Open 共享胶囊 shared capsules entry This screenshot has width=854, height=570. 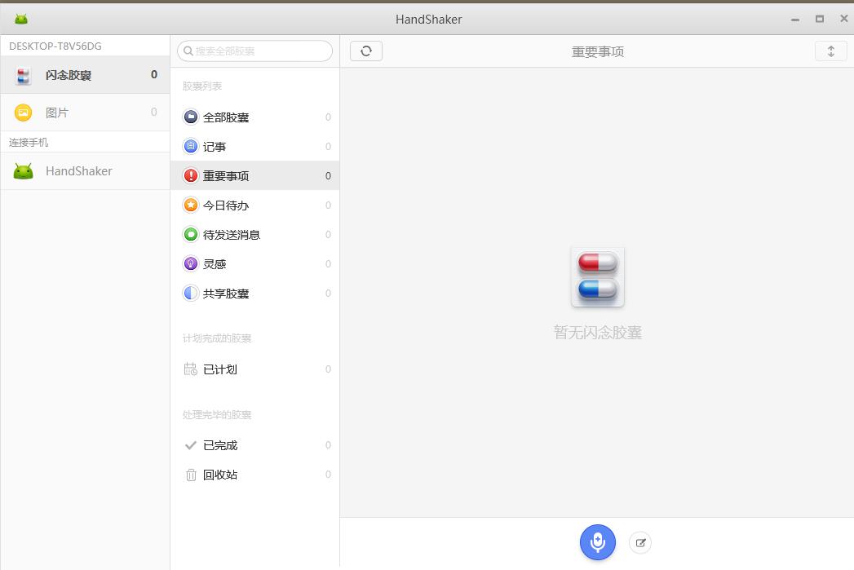tap(224, 293)
